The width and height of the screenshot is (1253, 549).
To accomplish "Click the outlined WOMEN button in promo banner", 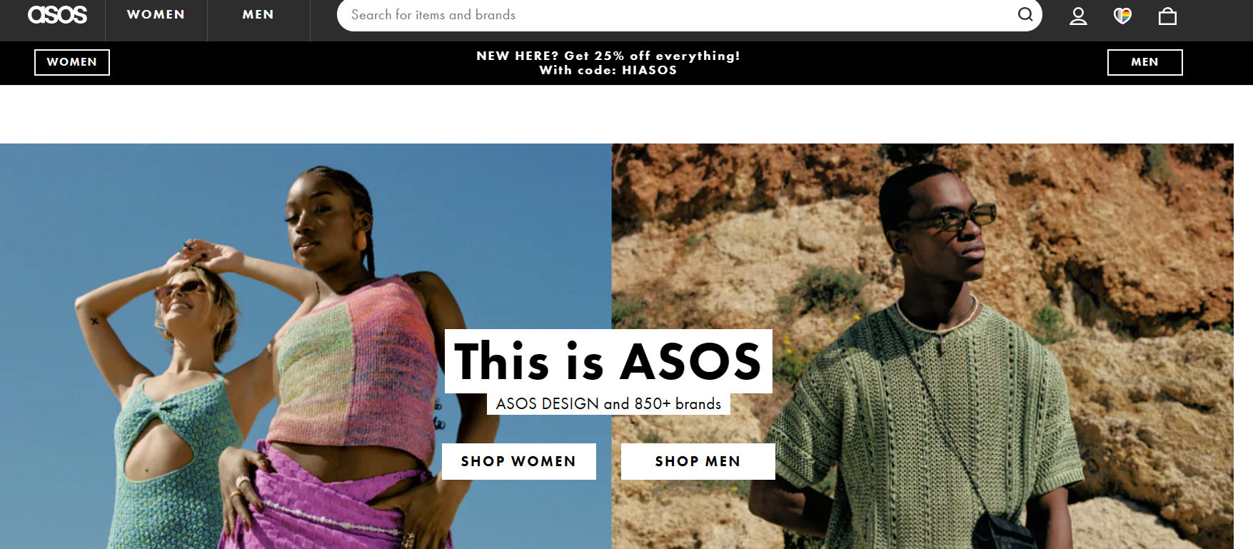I will click(72, 62).
